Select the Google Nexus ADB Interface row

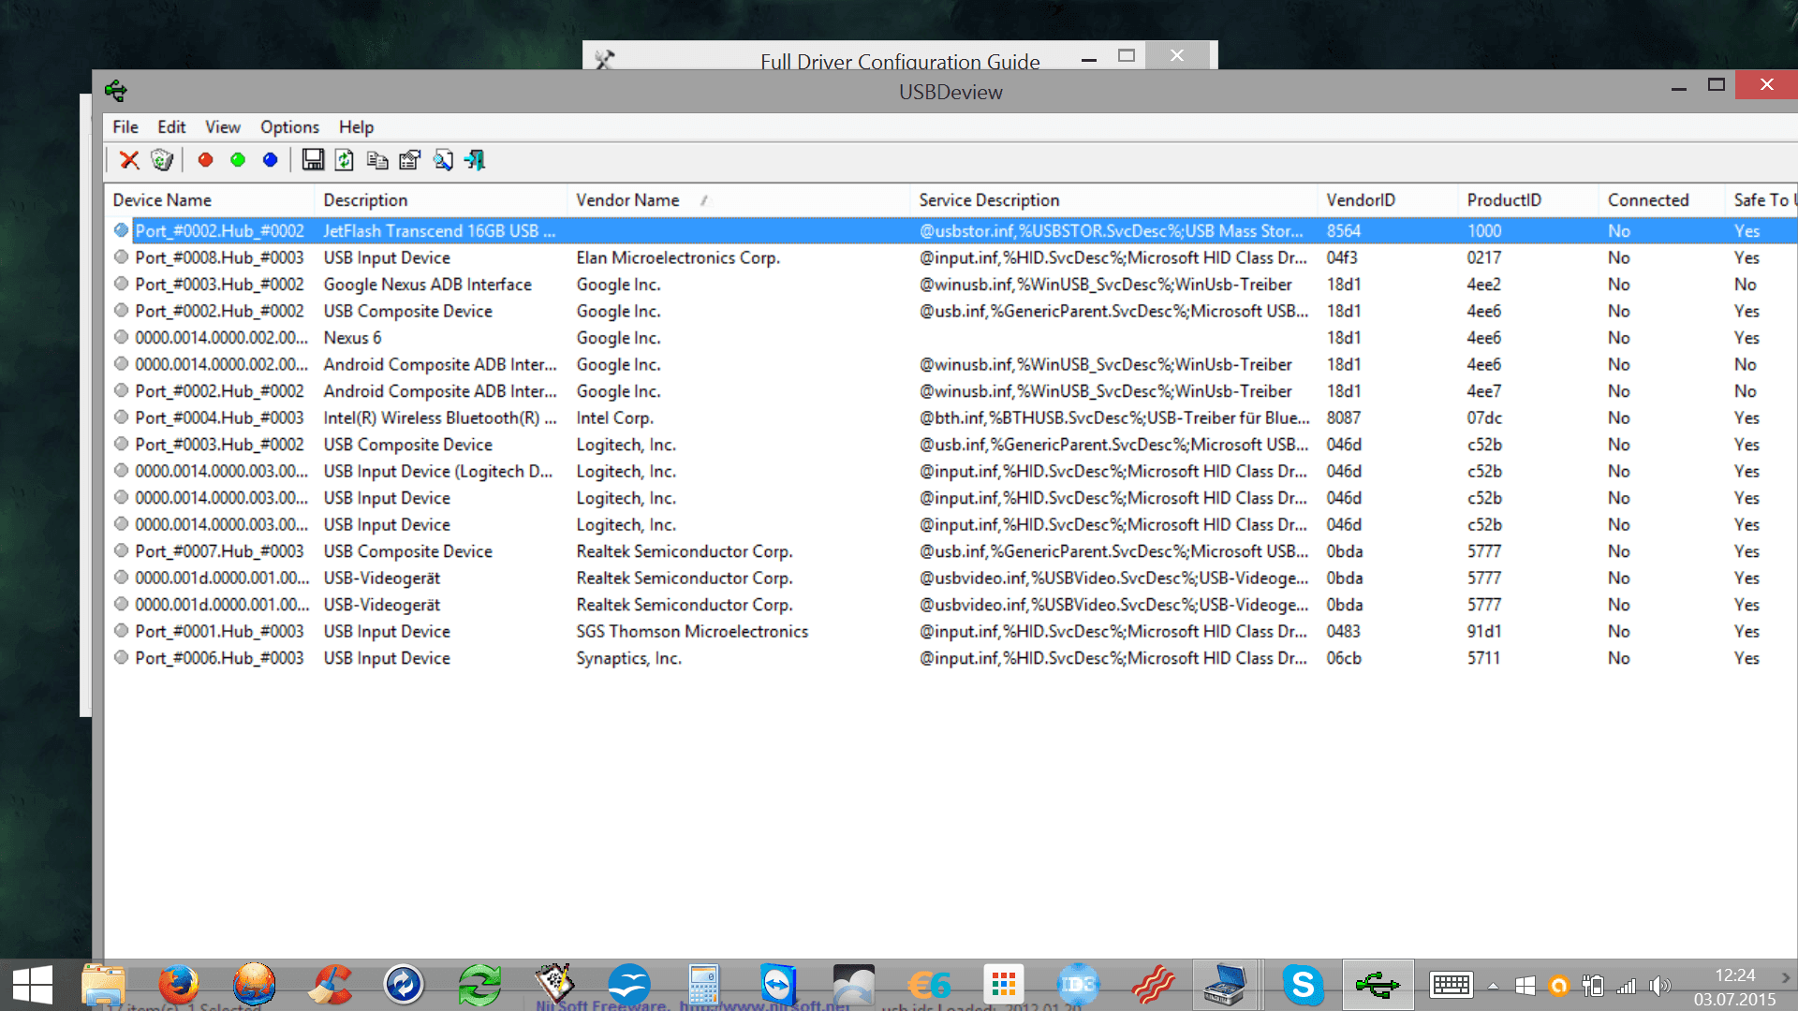950,284
